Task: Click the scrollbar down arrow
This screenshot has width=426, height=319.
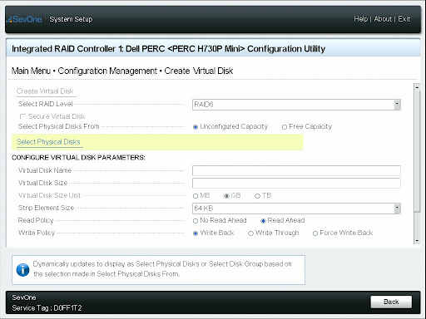Action: [x=417, y=241]
